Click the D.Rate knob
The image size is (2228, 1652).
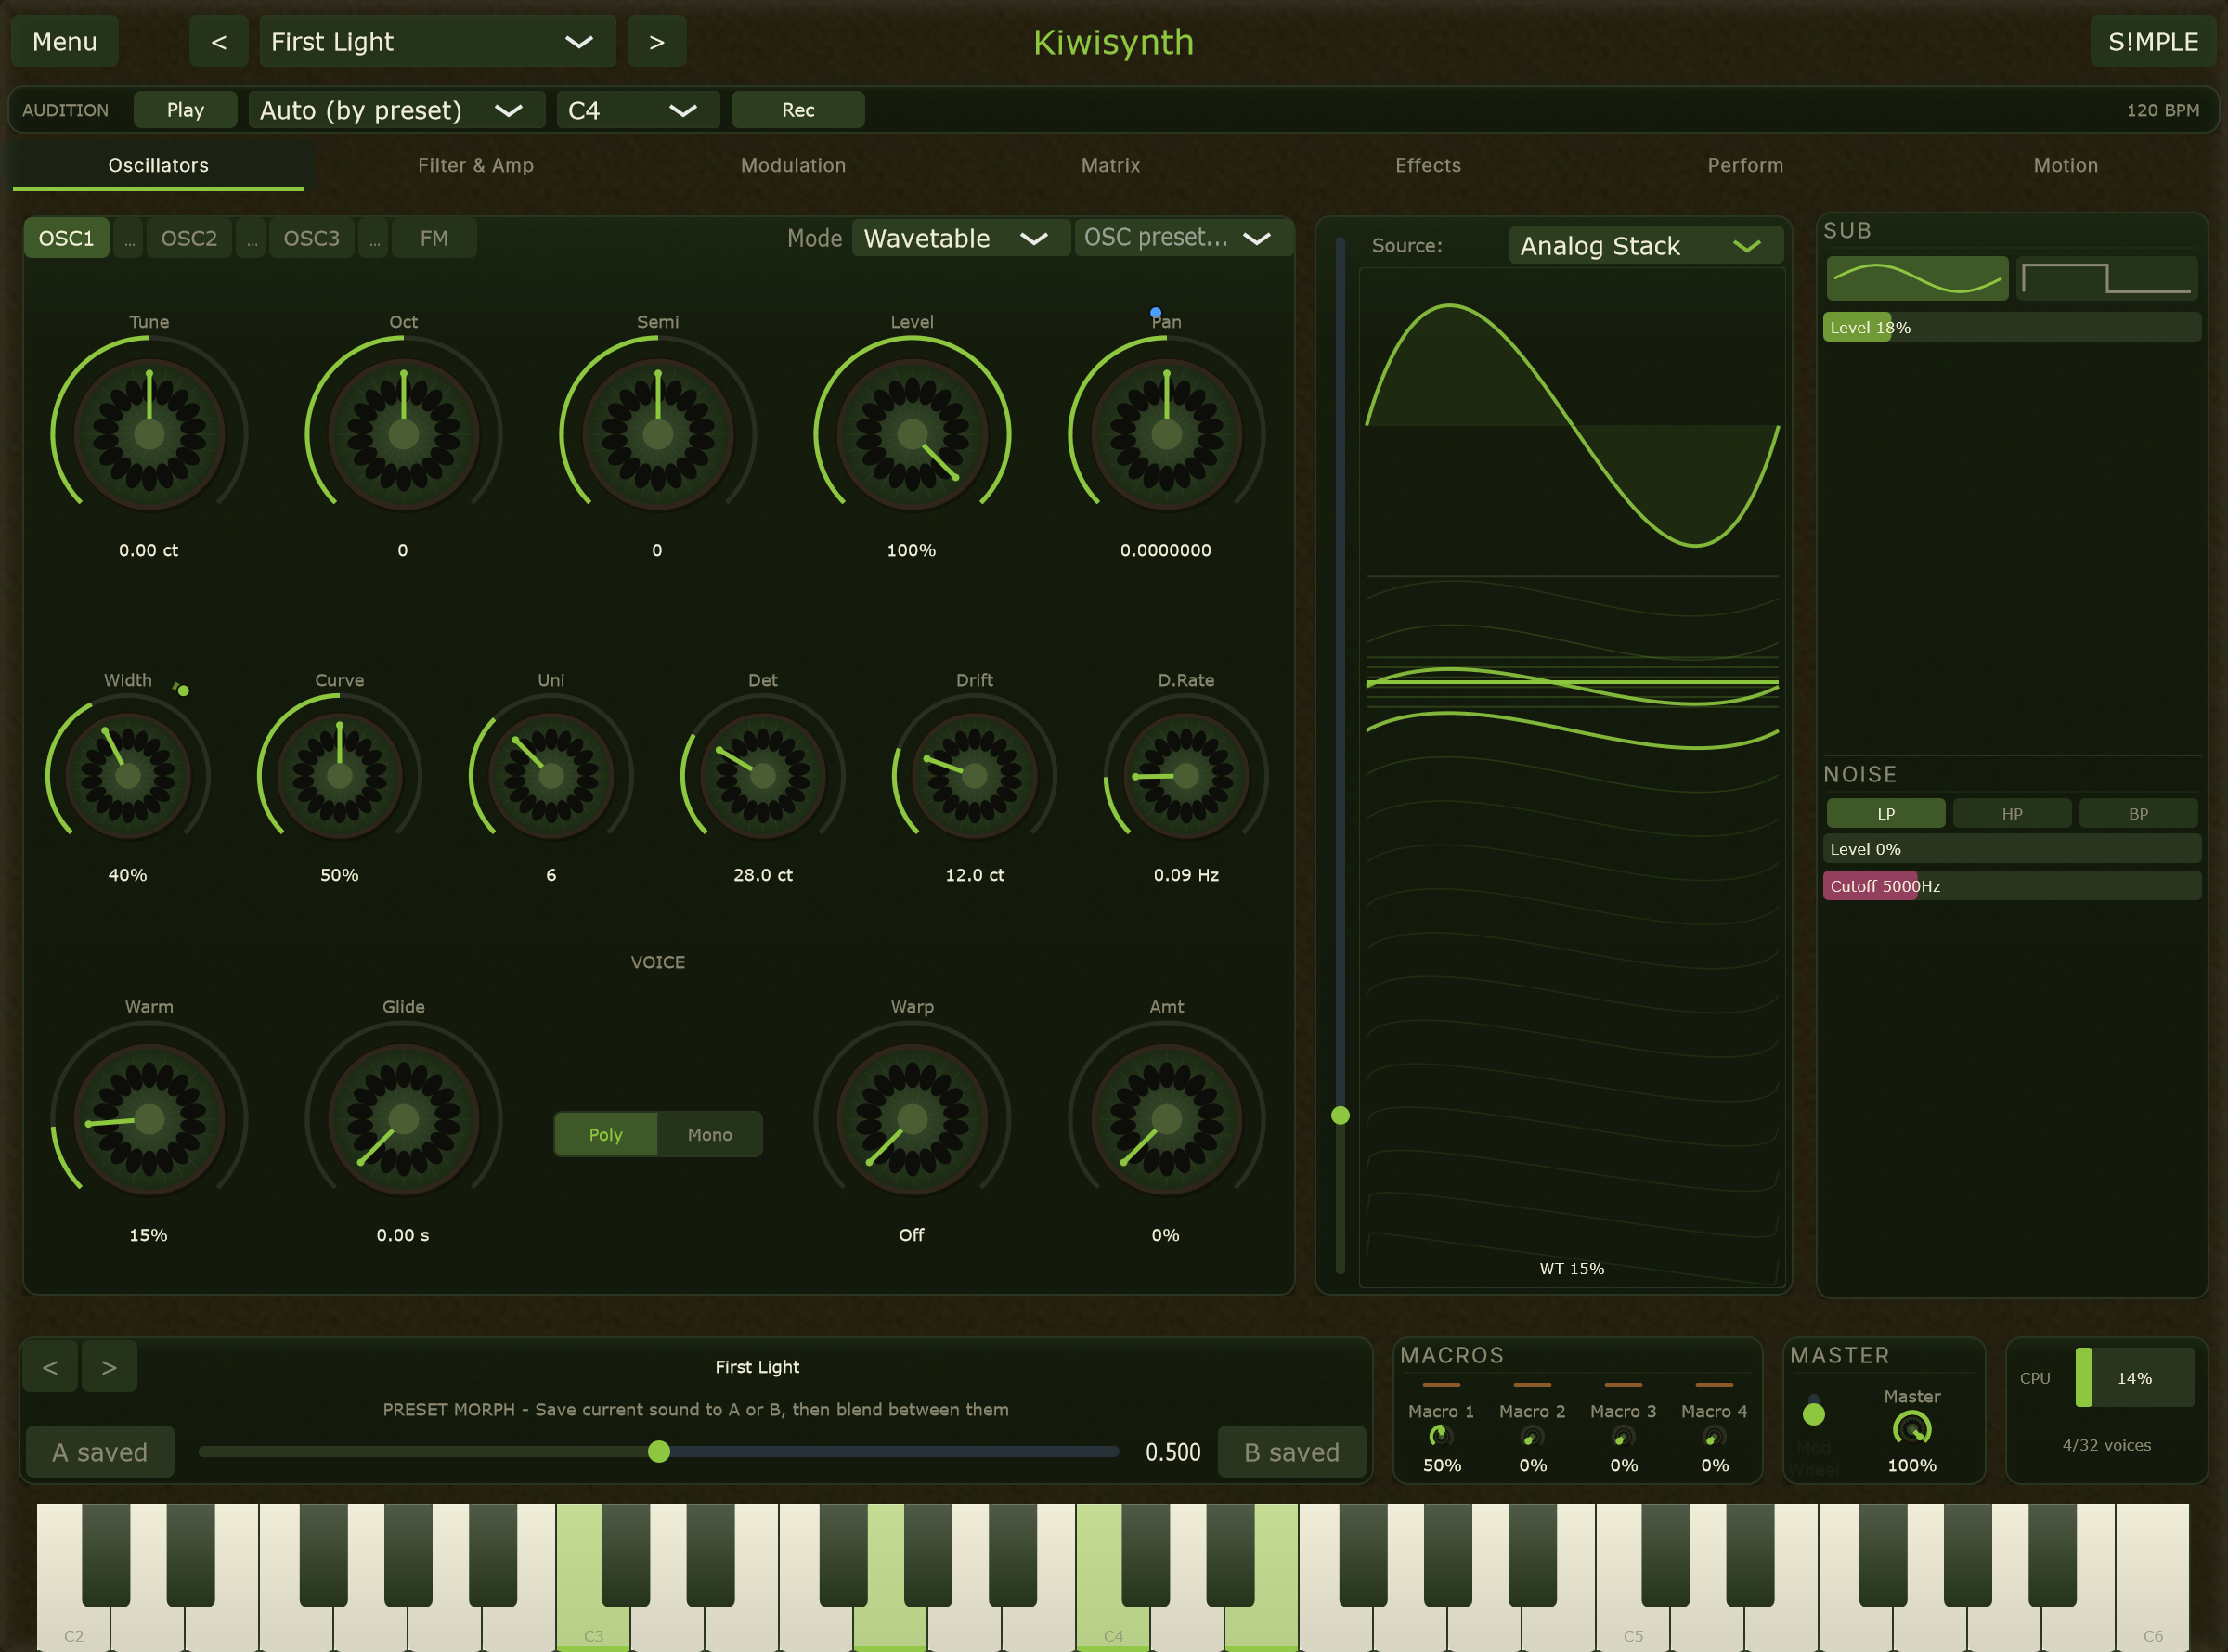coord(1186,775)
